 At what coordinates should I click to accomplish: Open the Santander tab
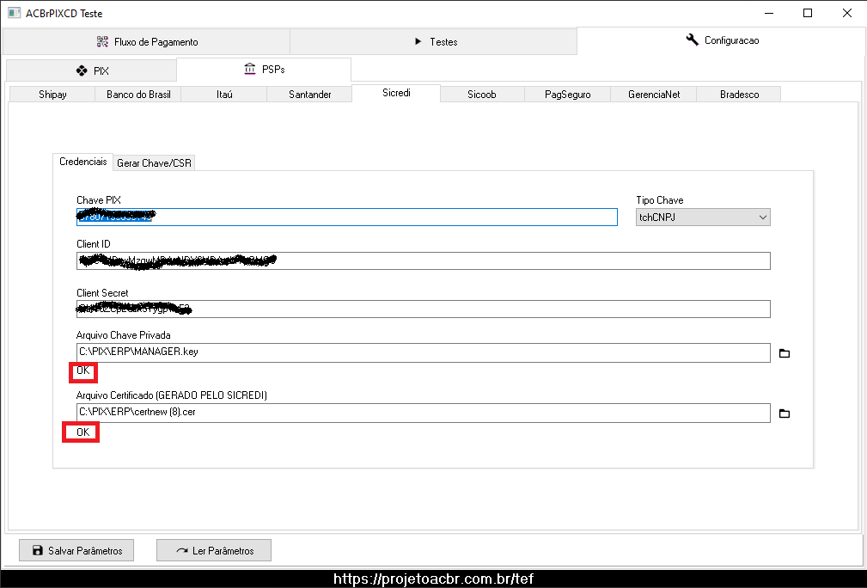(309, 95)
